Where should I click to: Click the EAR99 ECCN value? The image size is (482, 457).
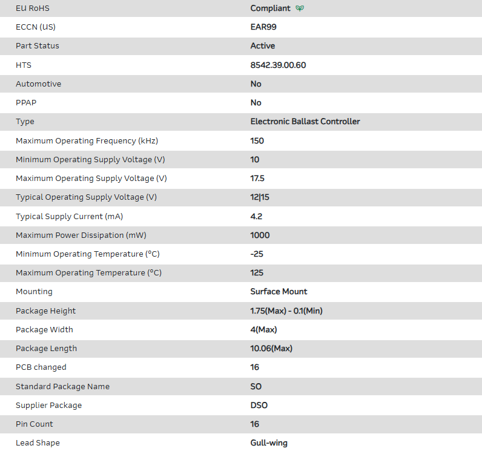pyautogui.click(x=263, y=27)
